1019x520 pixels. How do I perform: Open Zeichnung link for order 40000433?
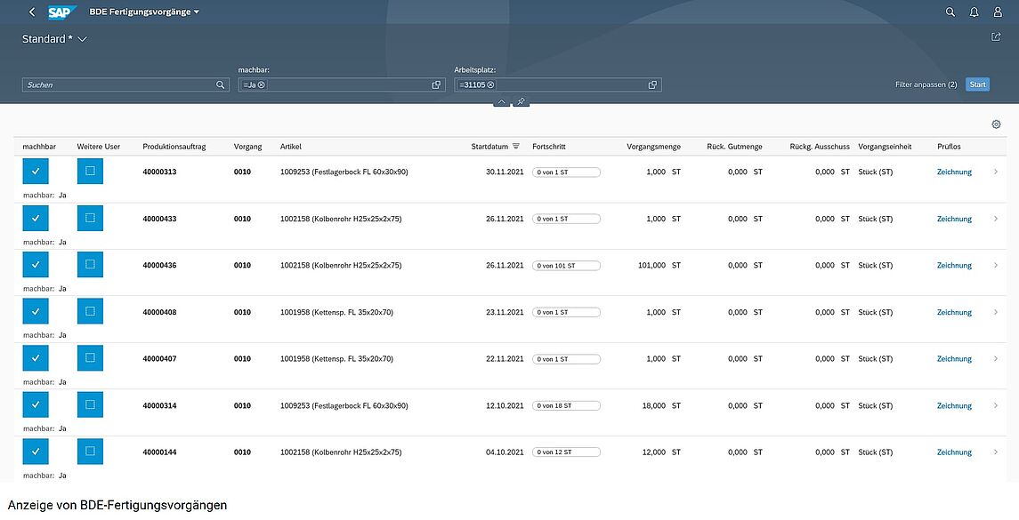point(954,219)
